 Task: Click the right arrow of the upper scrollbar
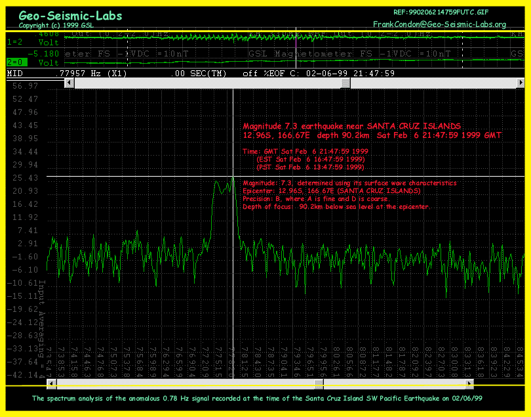520,83
